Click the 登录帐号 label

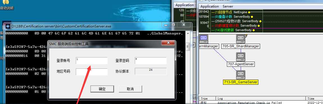[x=63, y=61]
